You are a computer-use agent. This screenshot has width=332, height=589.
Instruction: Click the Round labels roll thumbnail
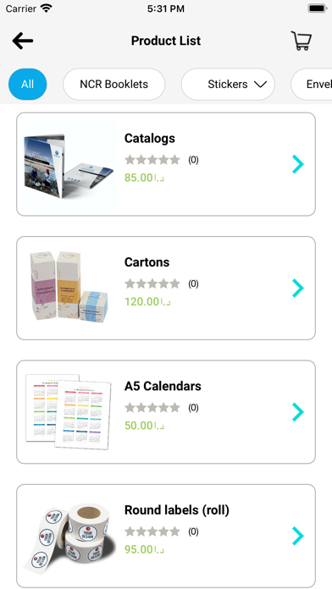tap(69, 536)
